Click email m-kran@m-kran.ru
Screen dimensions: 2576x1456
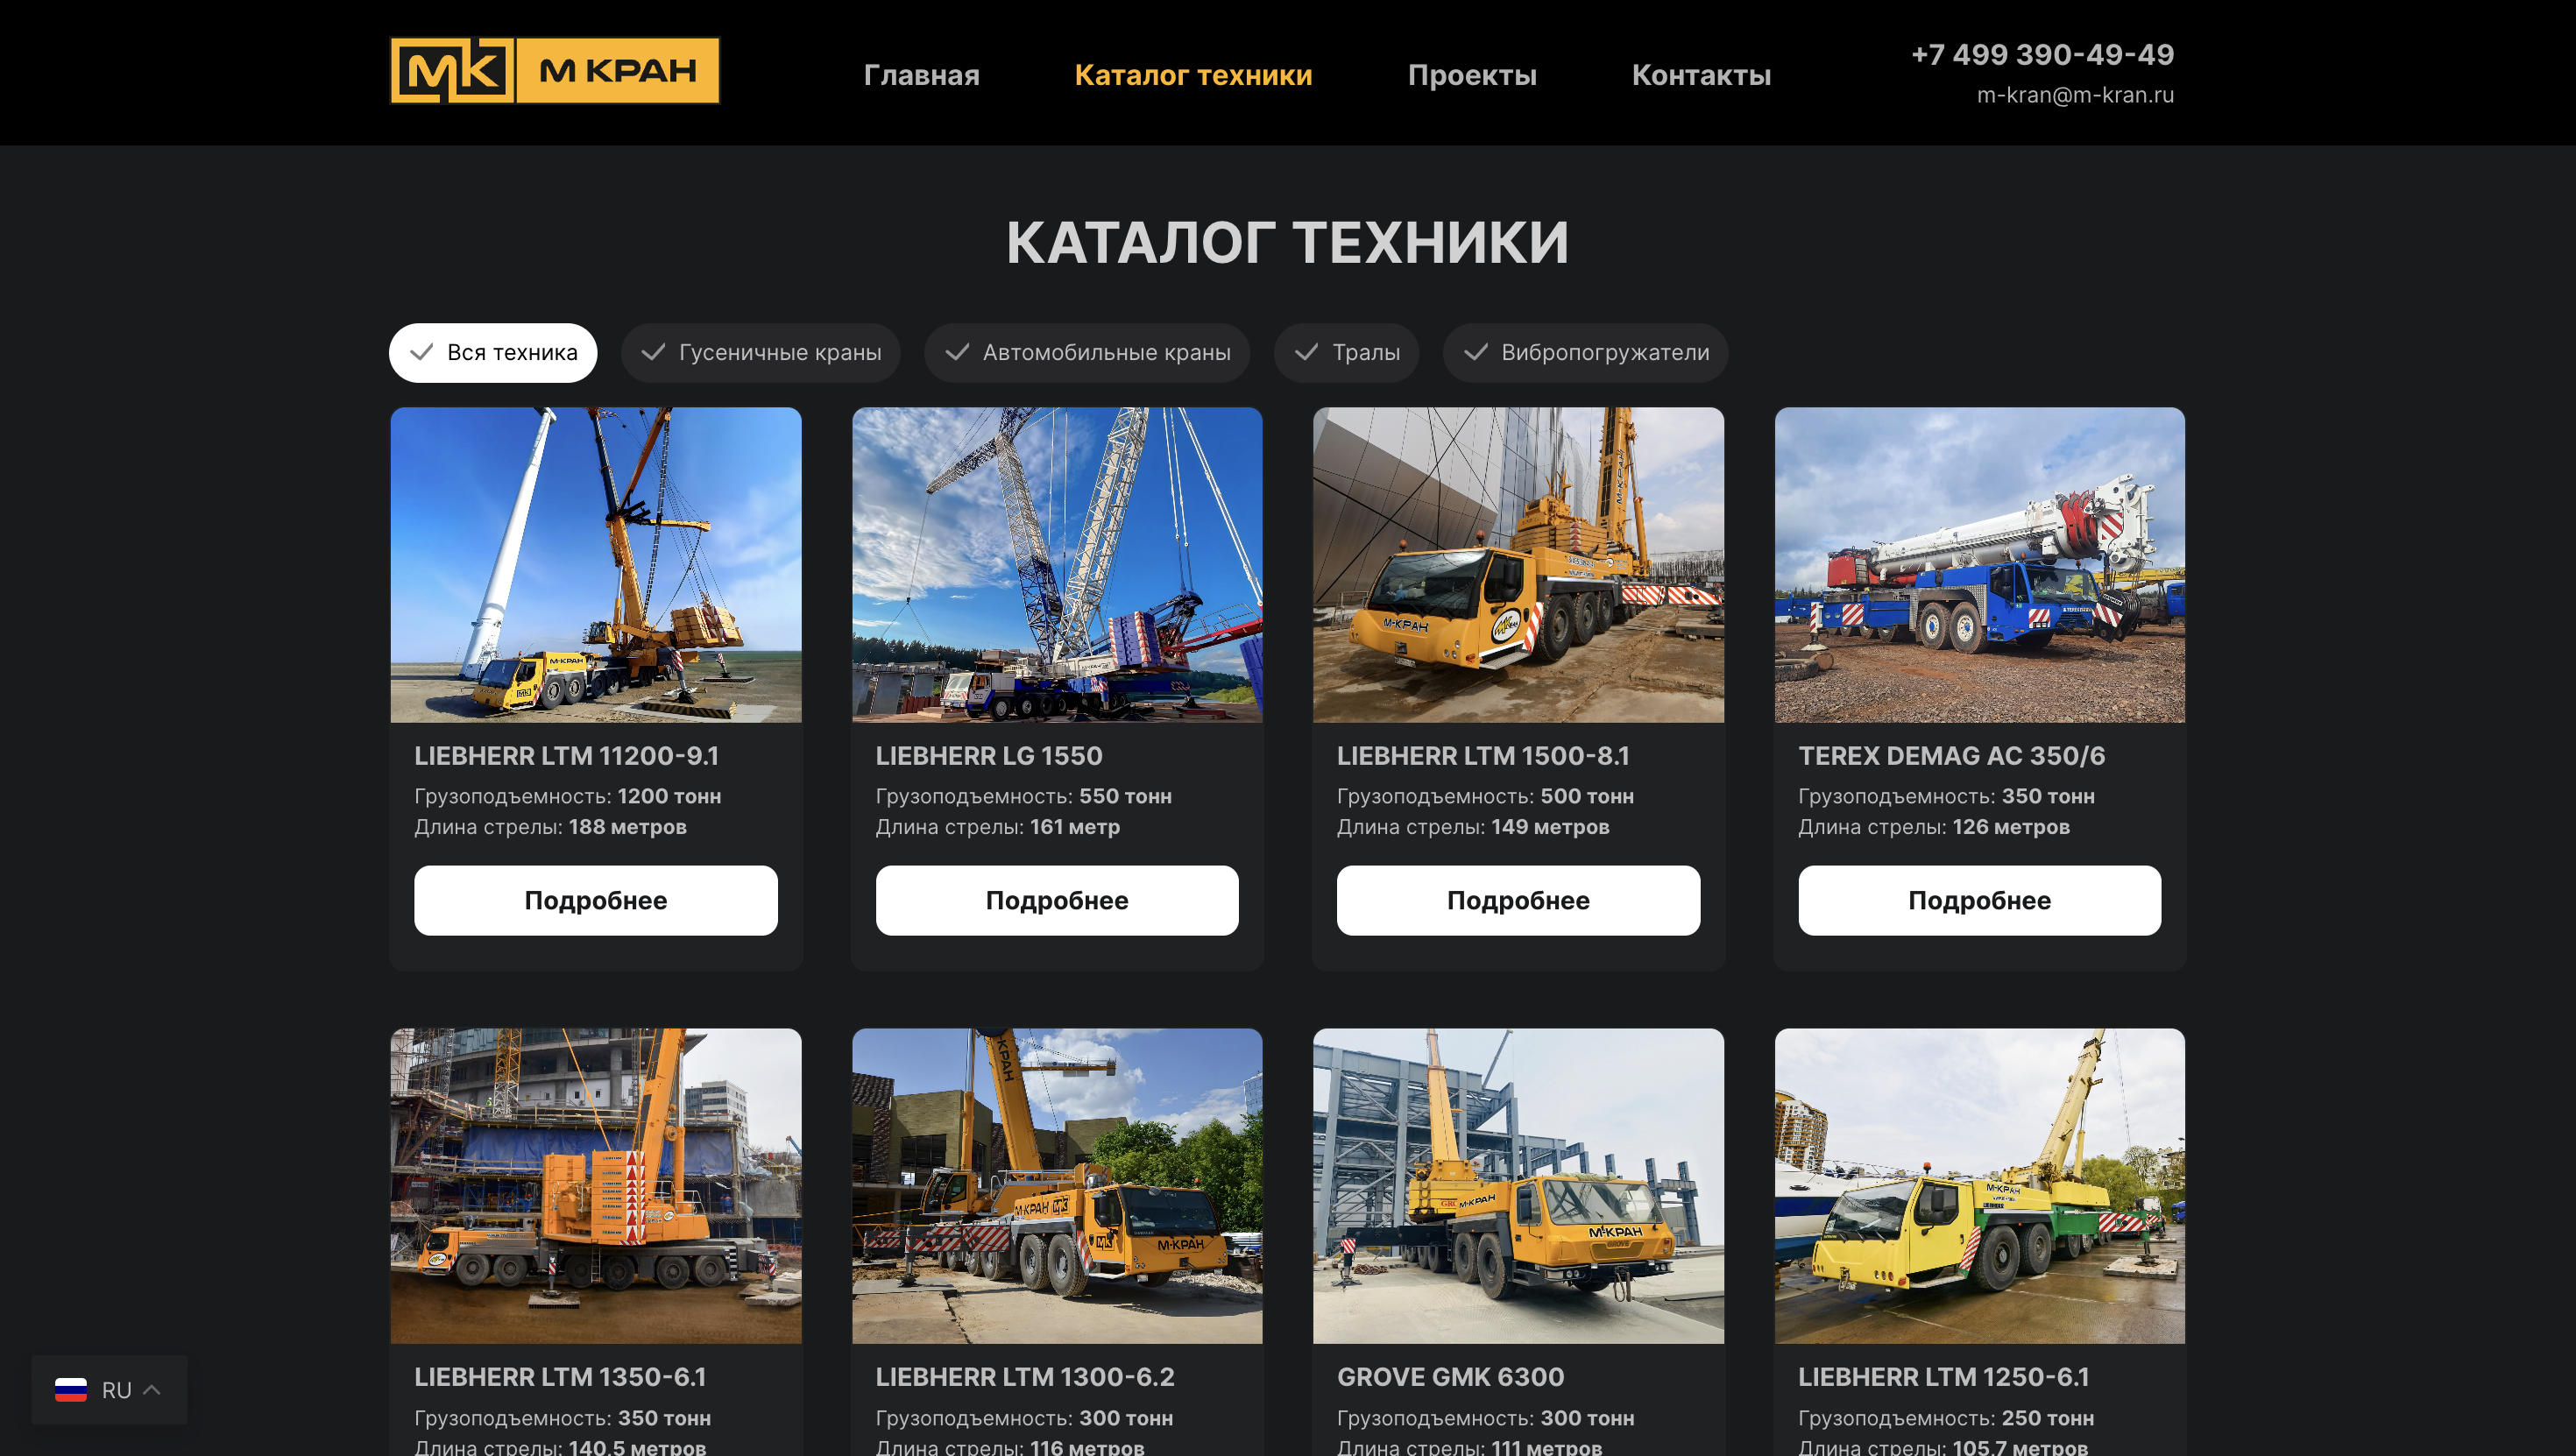click(x=2075, y=95)
